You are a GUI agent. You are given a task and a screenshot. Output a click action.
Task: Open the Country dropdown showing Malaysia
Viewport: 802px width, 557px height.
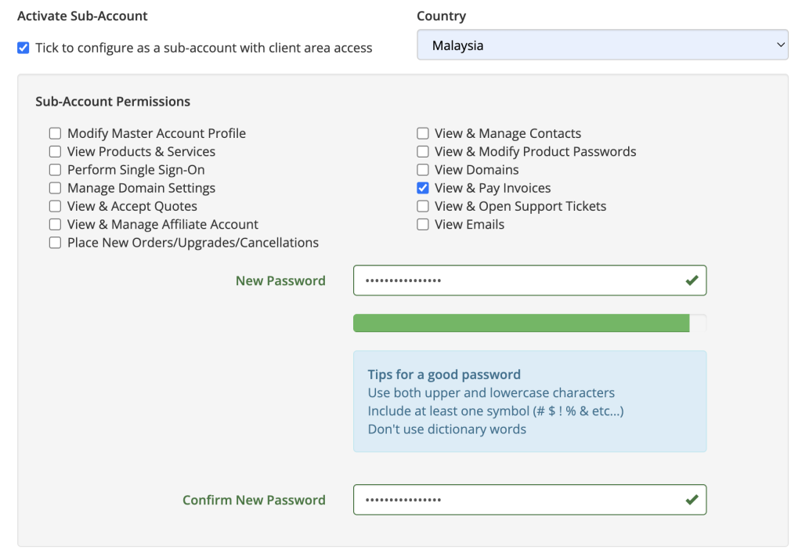click(x=602, y=45)
